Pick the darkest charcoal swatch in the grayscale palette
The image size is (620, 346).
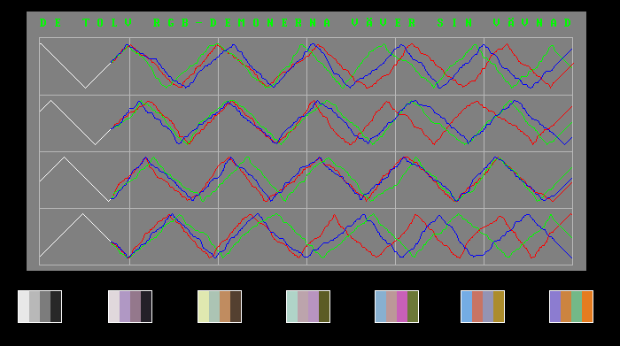tap(56, 306)
